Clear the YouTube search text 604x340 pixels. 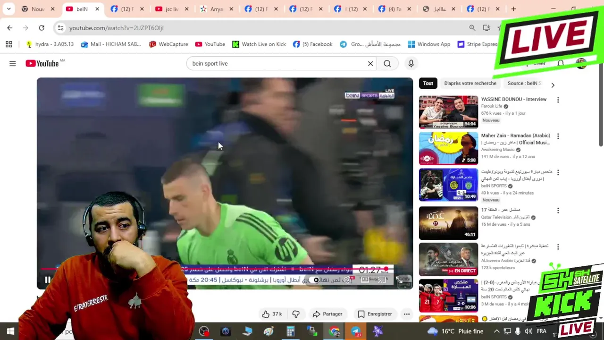click(x=370, y=63)
